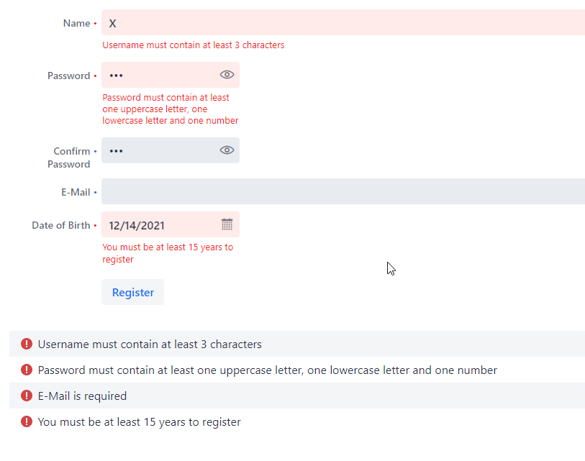Click the red Username error under Name field
This screenshot has height=461, width=585.
[194, 45]
